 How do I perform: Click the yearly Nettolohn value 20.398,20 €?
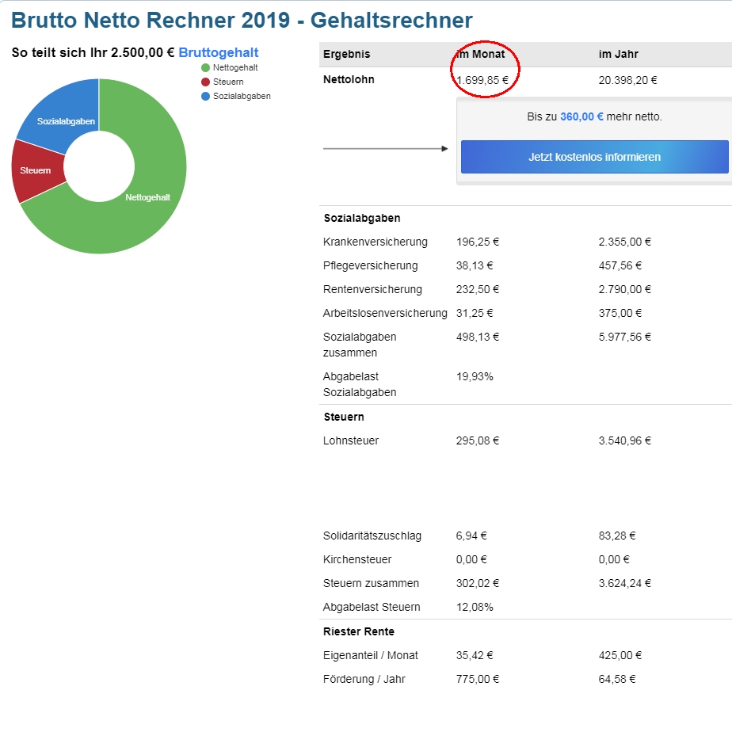[x=627, y=80]
